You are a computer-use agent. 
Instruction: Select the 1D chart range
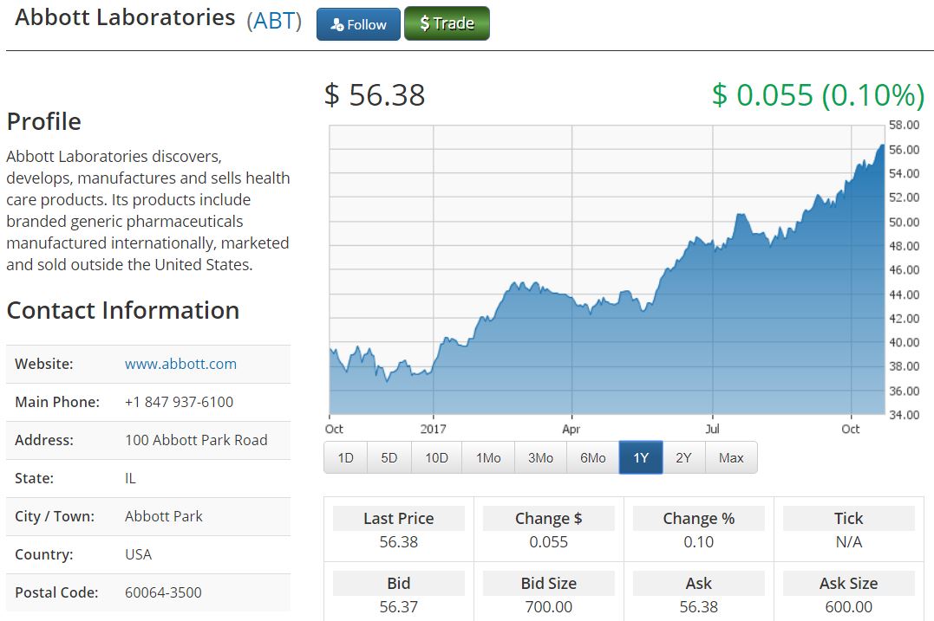pos(345,458)
